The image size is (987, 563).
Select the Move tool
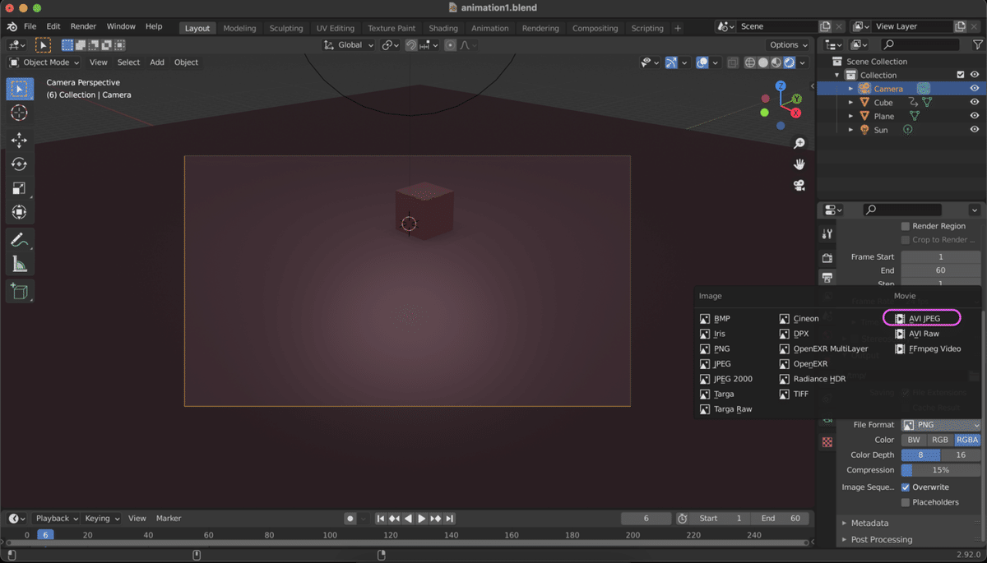pos(20,141)
